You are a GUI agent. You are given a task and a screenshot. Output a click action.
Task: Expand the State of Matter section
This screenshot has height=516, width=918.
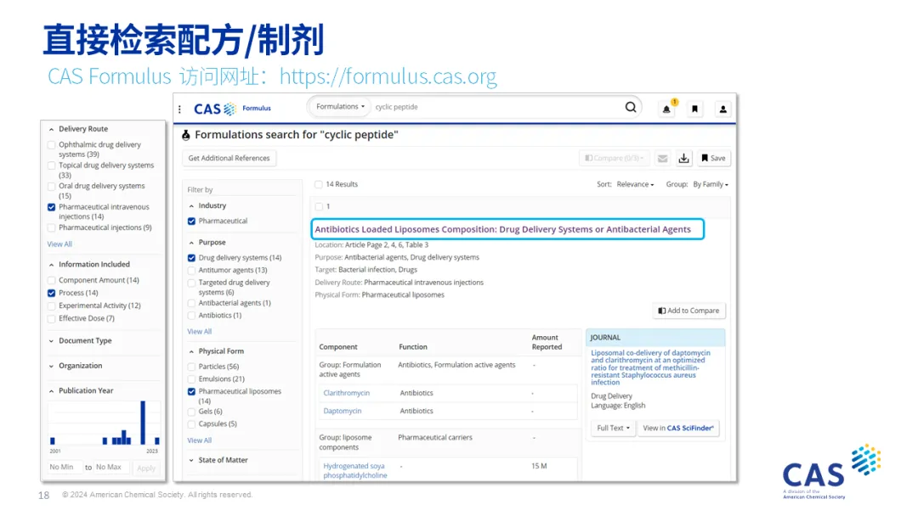[x=191, y=461]
